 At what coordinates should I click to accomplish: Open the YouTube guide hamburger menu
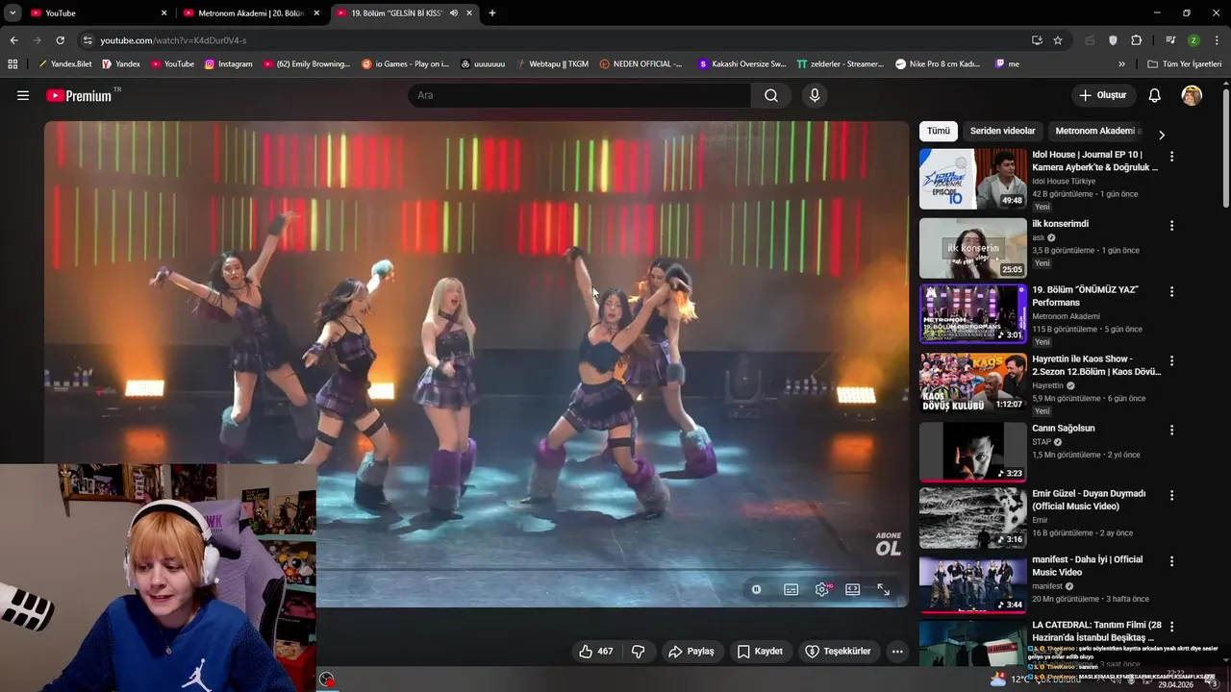tap(23, 95)
